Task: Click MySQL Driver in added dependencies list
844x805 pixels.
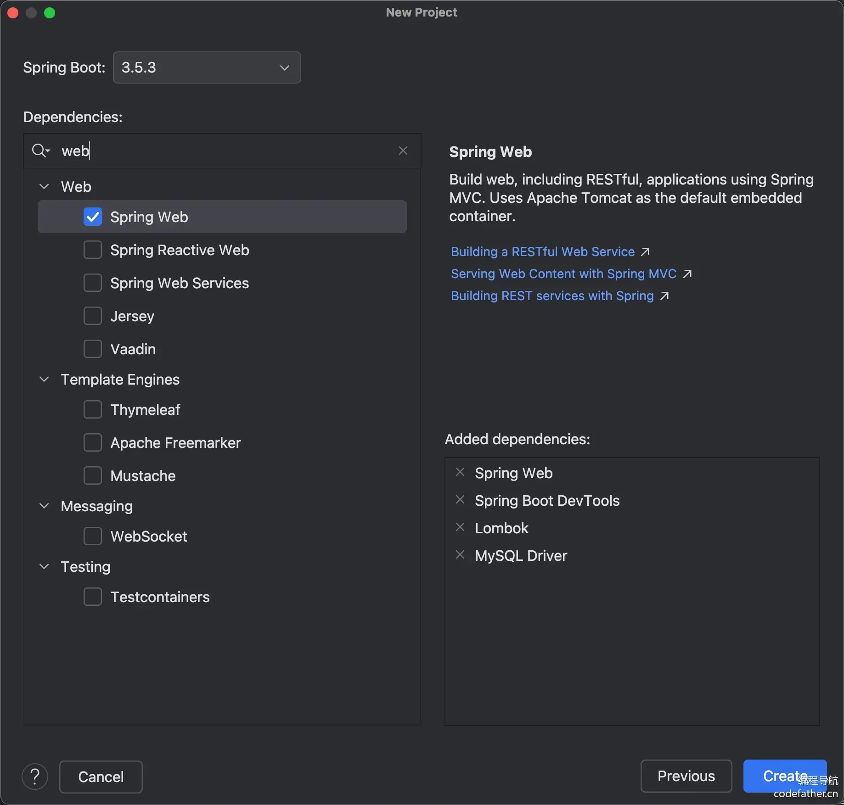Action: click(521, 556)
